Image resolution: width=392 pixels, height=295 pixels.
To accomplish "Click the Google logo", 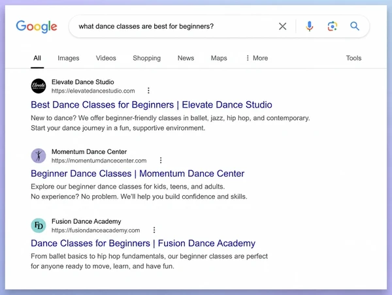I will pos(37,27).
